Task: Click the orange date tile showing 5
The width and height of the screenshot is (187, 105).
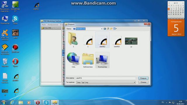Action: [x=176, y=28]
